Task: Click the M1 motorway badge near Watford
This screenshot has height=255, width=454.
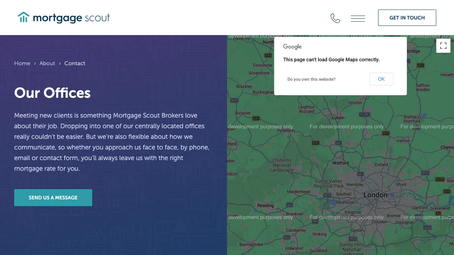Action: [360, 174]
